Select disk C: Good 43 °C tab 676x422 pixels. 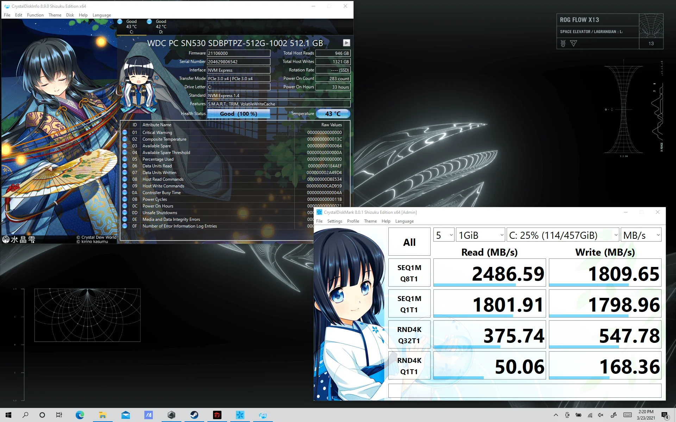(x=132, y=27)
